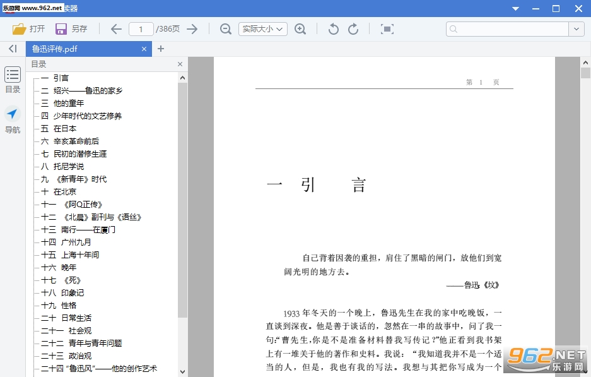Open the title bar dropdown menu arrow
The image size is (591, 377).
[515, 9]
